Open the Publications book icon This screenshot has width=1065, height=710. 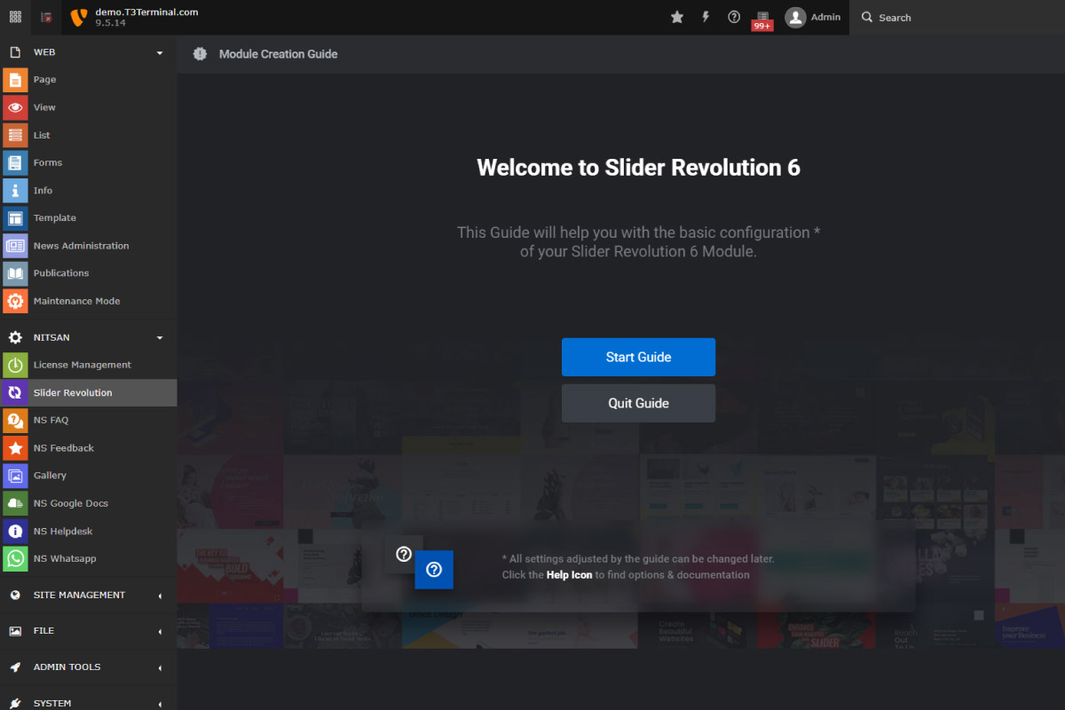[x=15, y=273]
